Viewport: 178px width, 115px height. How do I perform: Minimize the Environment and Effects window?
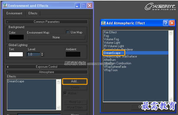click(77, 6)
